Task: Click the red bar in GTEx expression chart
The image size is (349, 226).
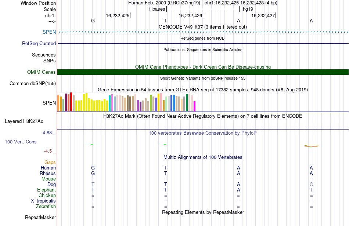Action: click(x=71, y=102)
